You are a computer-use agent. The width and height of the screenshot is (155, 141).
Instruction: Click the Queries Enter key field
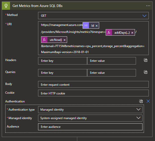62,73
